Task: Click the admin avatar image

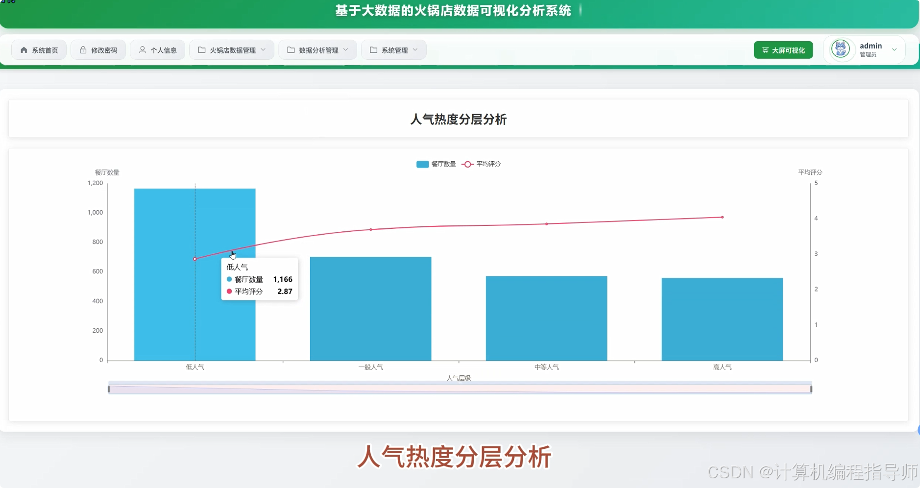Action: click(x=841, y=49)
